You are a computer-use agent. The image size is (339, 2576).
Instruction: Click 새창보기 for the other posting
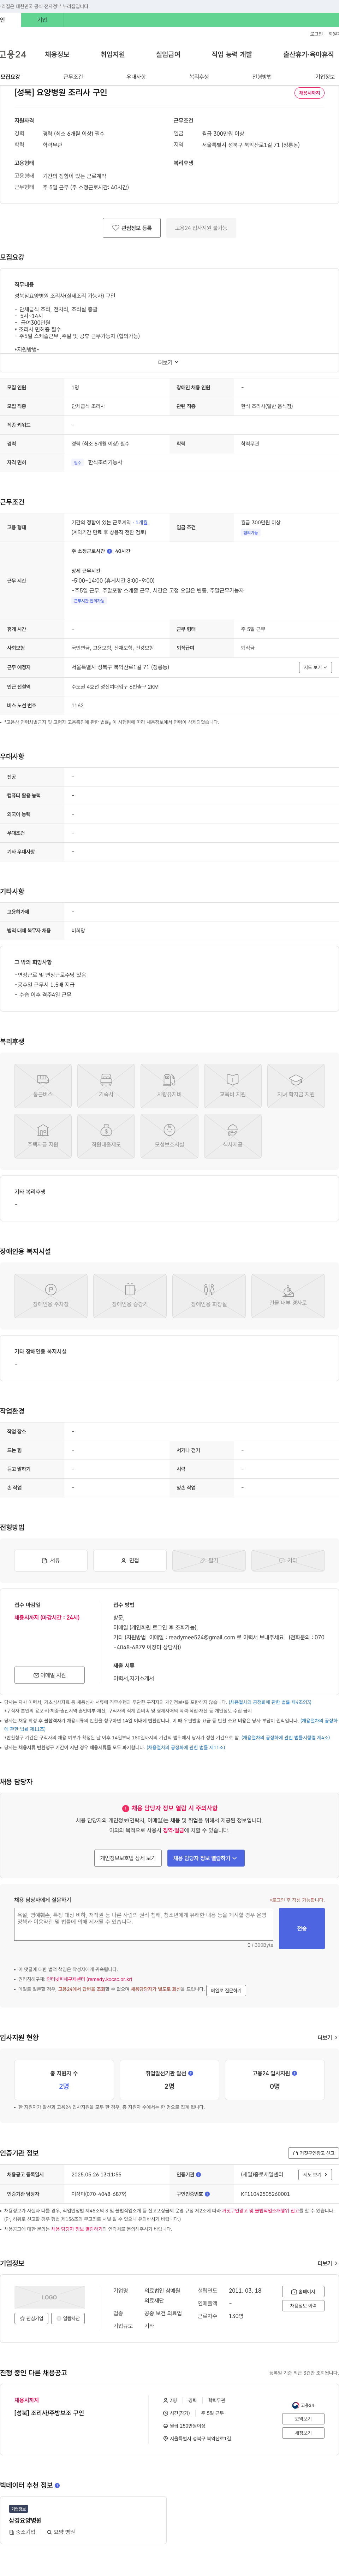(x=303, y=2433)
